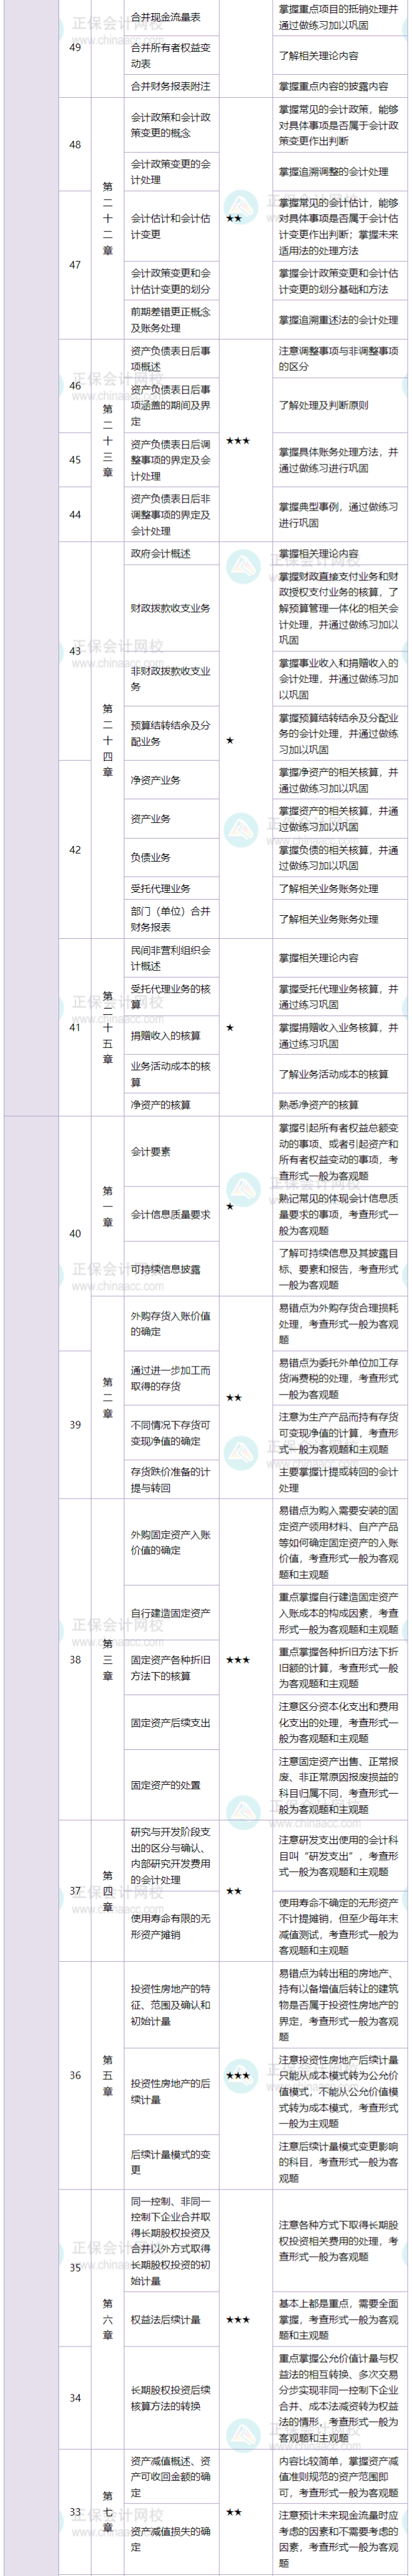Image resolution: width=412 pixels, height=2576 pixels.
Task: Click "使用寿命有限的无形资产摊销" topic
Action: (x=172, y=1926)
